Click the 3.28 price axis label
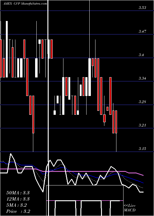 [142, 102]
